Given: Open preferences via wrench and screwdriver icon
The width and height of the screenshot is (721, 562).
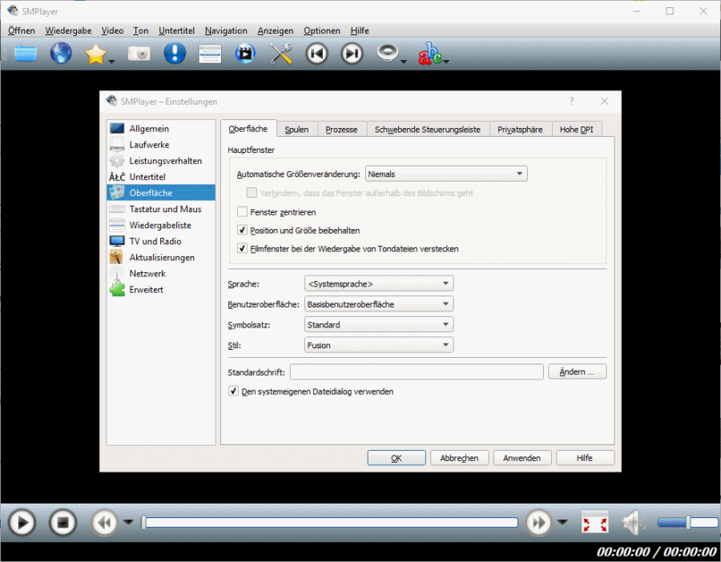Looking at the screenshot, I should (281, 54).
